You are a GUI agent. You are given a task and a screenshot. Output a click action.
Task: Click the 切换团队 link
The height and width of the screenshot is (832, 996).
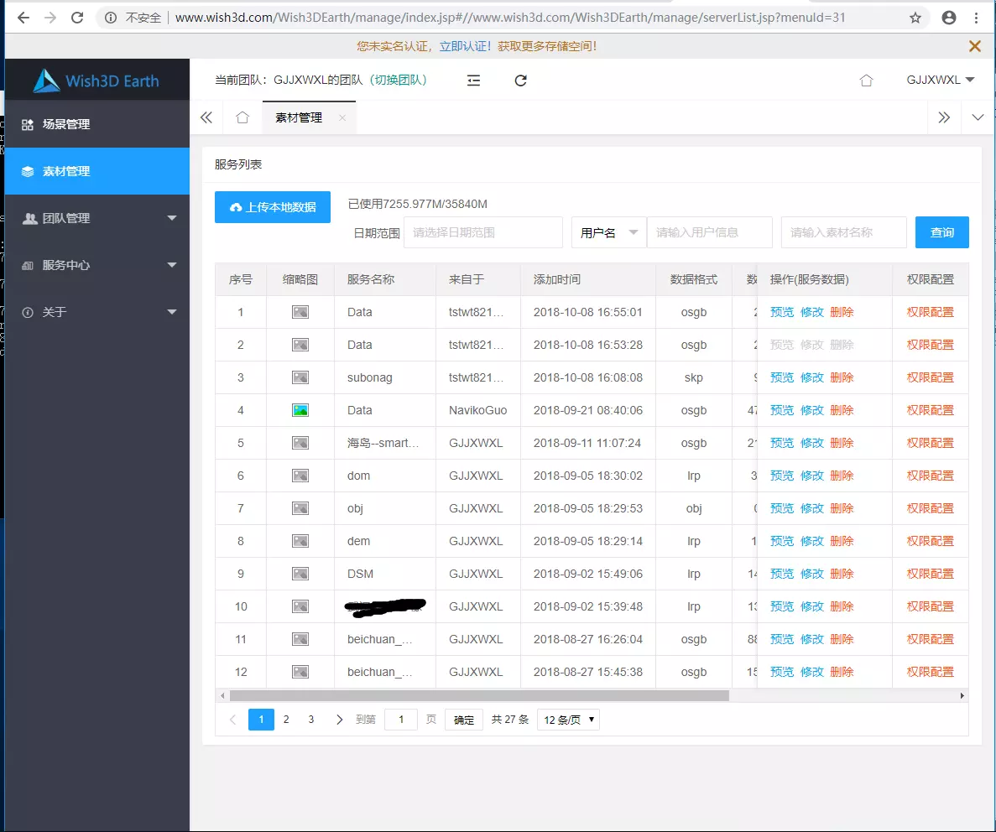click(x=399, y=80)
